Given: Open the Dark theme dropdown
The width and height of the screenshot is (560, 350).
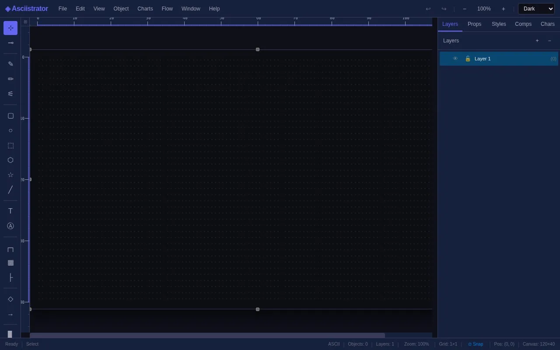Looking at the screenshot, I should [536, 9].
